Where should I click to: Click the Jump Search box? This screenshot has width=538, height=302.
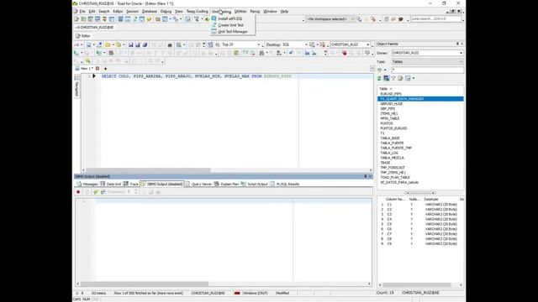[435, 19]
